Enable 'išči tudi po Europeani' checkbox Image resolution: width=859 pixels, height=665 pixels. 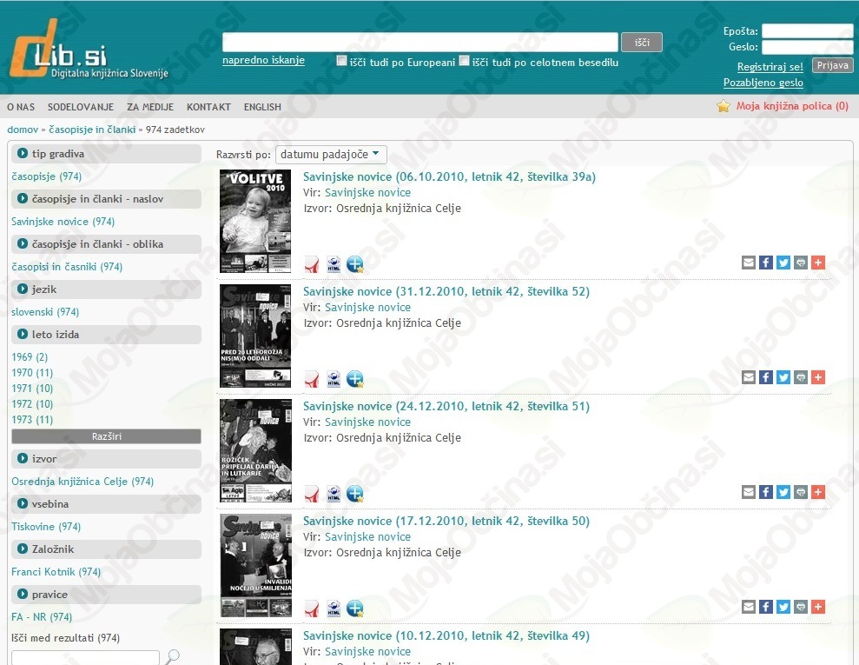tap(342, 61)
